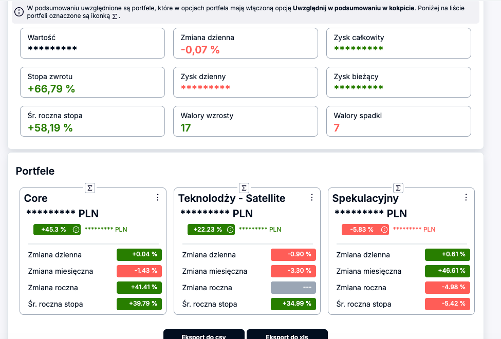Screen dimensions: 501x339
Task: Open the Teknolodży - Satellite portfolio title
Action: [232, 198]
